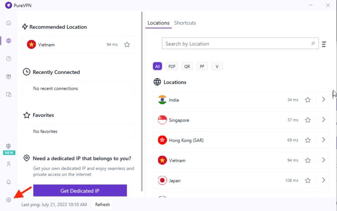Image resolution: width=337 pixels, height=211 pixels.
Task: Click the Search by Location field
Action: pyautogui.click(x=237, y=44)
